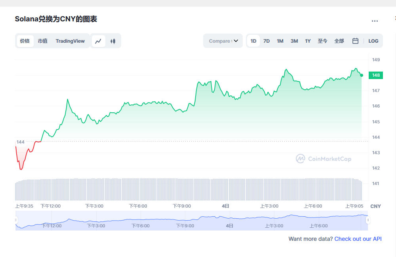Click the 141 price axis label
Screen dimensions: 396x257
375,183
